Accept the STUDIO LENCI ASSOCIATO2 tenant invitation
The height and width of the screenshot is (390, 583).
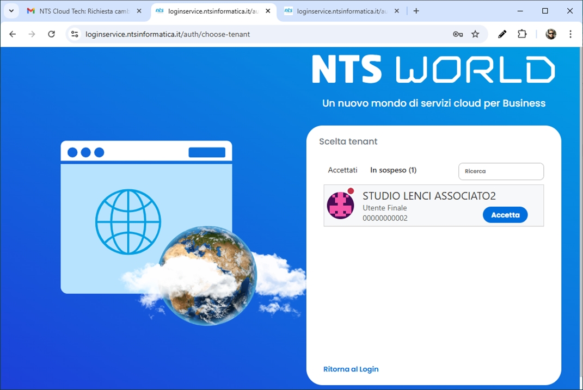(505, 215)
